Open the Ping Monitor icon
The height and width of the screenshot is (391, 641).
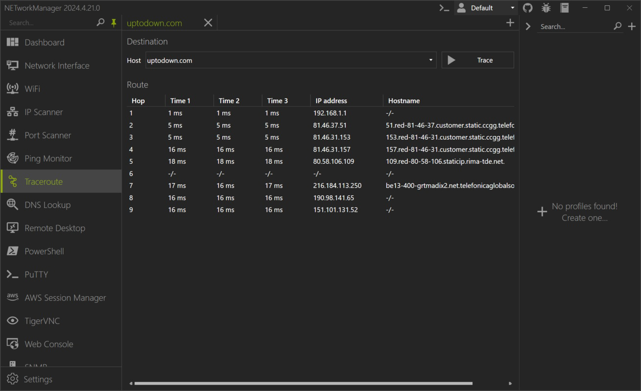(x=13, y=158)
